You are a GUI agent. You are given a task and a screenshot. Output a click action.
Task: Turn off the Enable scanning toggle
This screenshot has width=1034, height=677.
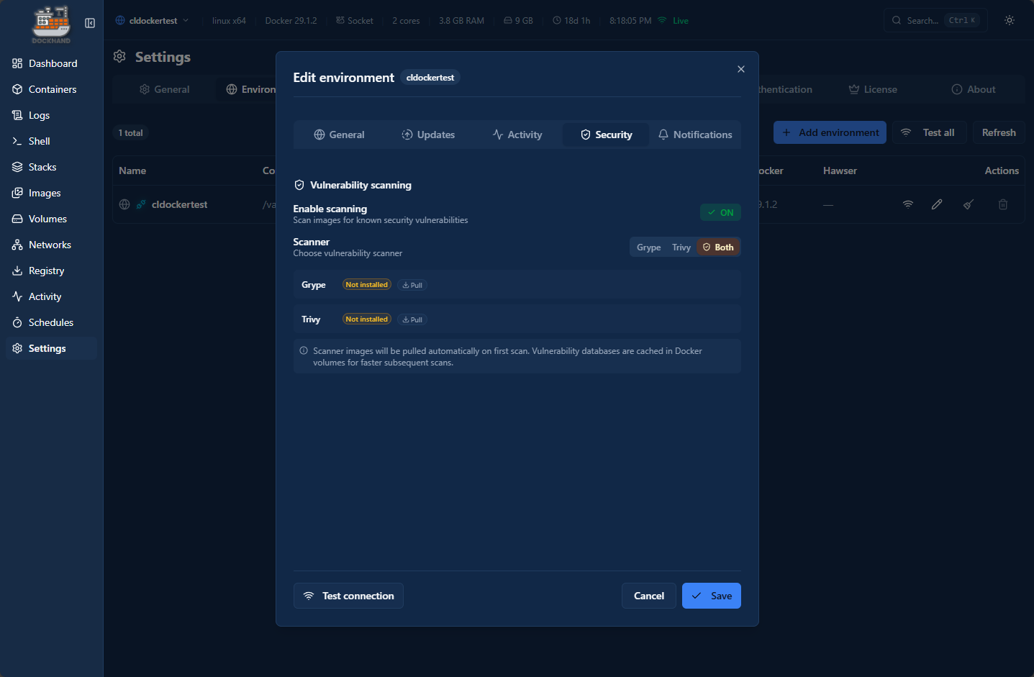point(720,212)
